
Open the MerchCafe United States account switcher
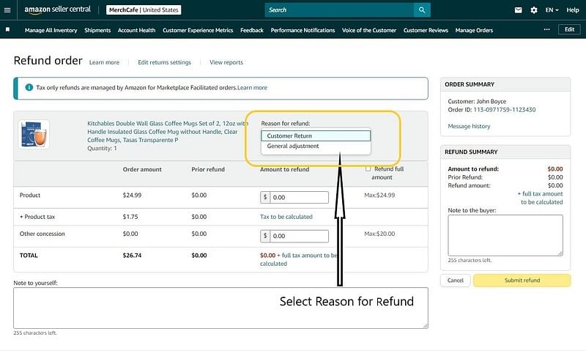click(x=144, y=10)
